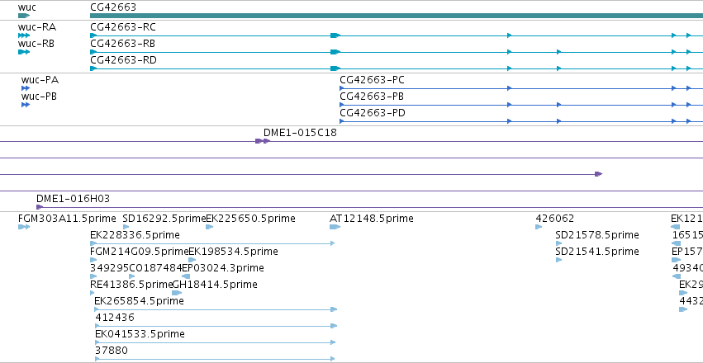Select the wuc gene arrow glyph

[24, 16]
